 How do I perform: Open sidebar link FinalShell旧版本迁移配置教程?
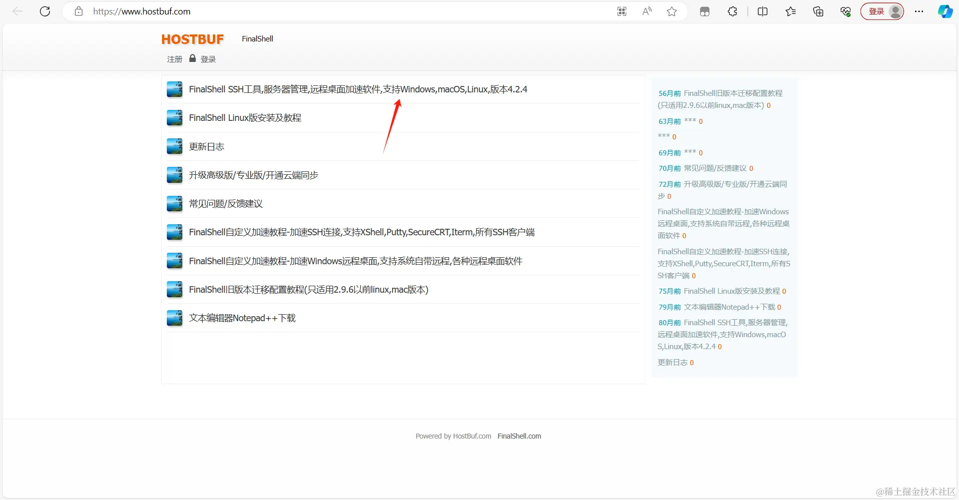(x=721, y=99)
